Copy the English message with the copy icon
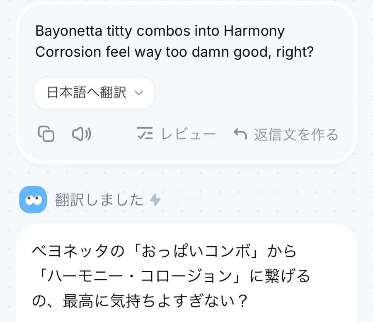This screenshot has height=322, width=373. point(46,134)
